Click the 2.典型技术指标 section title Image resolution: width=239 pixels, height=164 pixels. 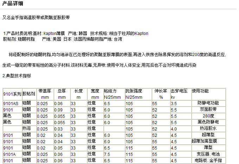(17, 75)
